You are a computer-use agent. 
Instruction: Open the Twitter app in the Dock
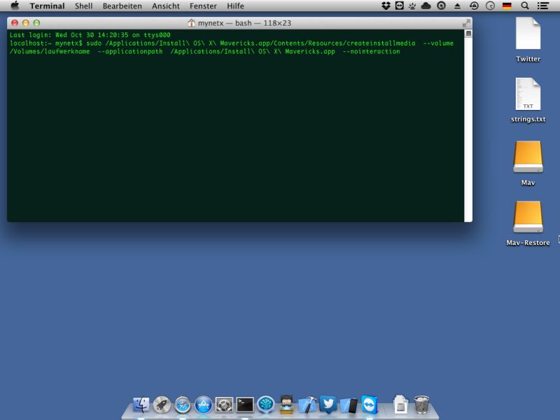click(328, 405)
